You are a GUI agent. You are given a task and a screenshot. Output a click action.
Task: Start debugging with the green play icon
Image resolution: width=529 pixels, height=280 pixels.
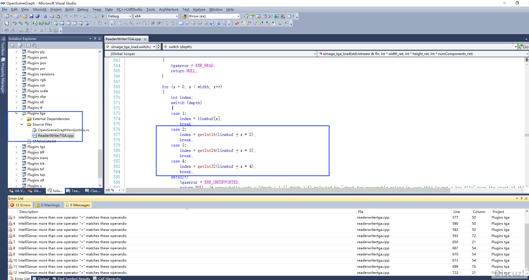(103, 16)
